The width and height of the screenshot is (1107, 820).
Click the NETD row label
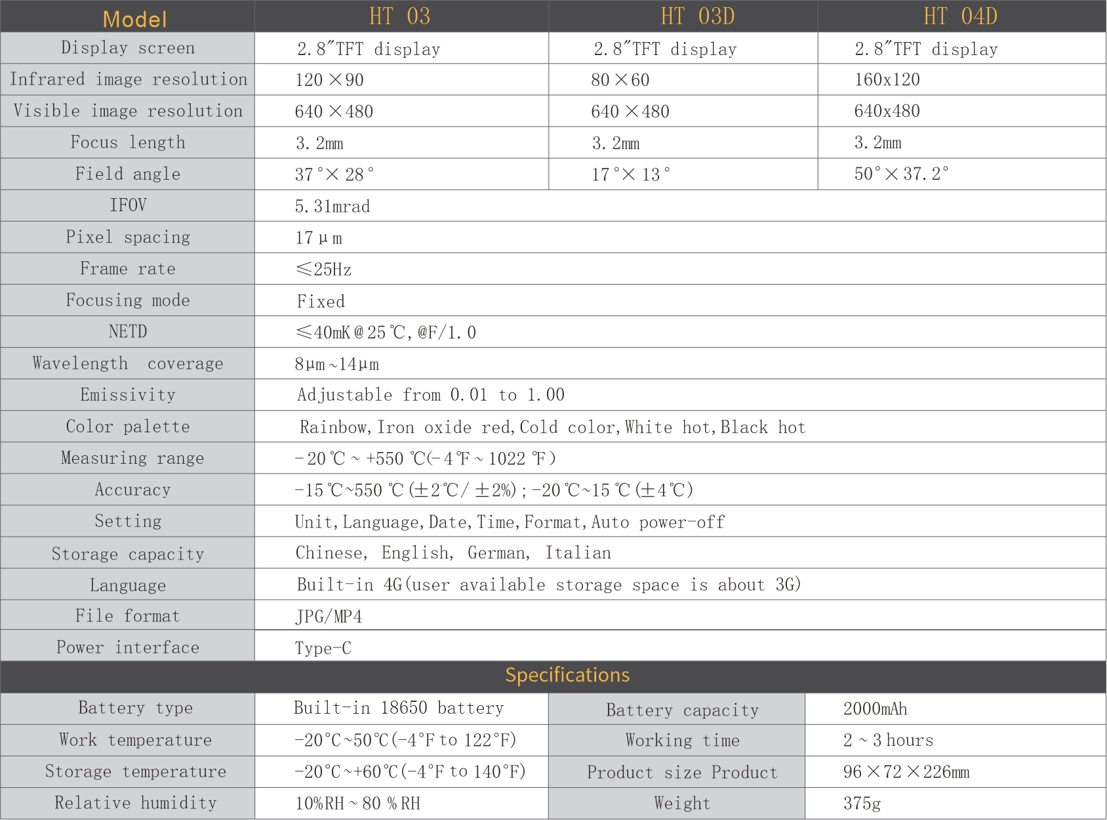[x=128, y=332]
